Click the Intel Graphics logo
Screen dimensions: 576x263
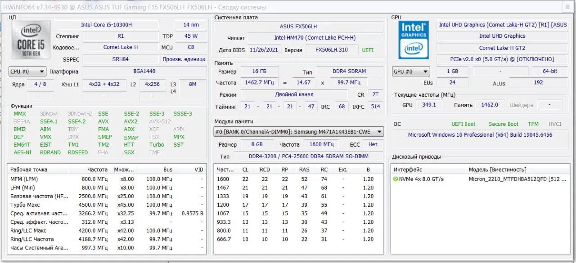[x=414, y=40]
